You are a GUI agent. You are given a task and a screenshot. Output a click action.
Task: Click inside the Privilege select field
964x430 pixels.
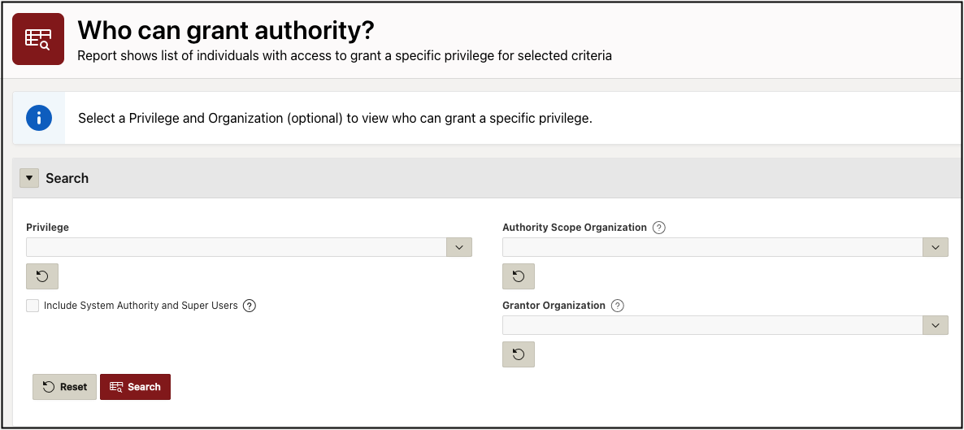point(236,247)
